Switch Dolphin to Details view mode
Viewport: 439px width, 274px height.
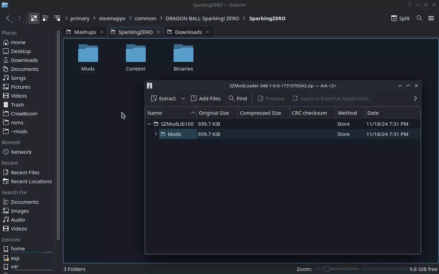[57, 18]
